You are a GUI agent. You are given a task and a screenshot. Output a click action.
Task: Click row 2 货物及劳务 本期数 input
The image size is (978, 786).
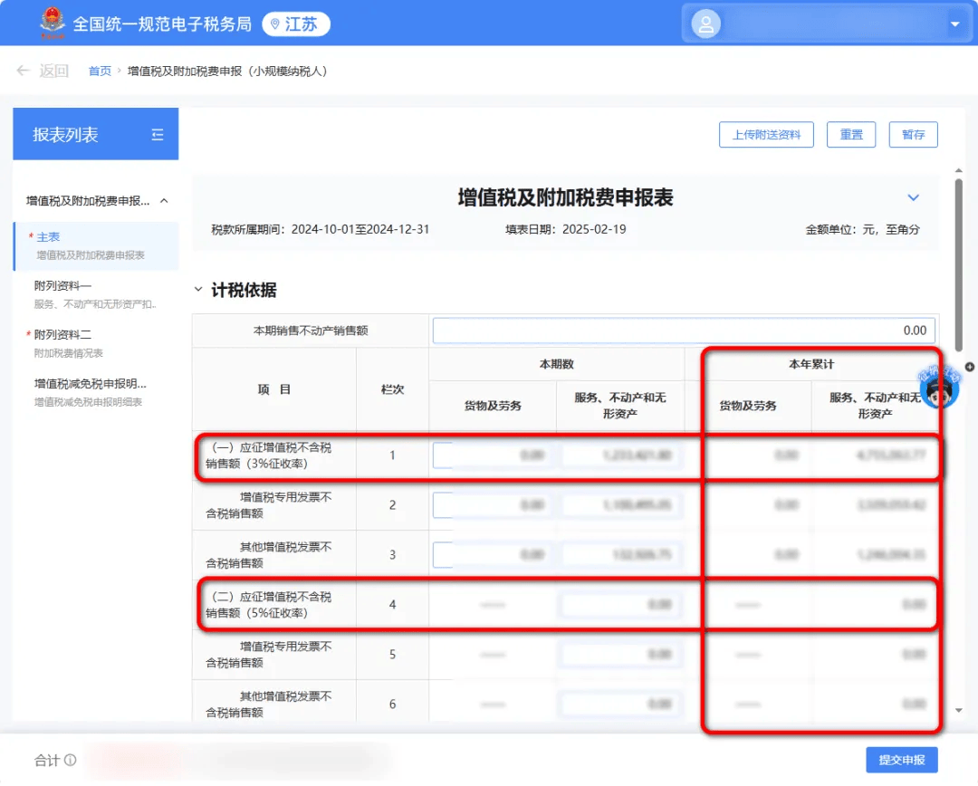coord(492,505)
